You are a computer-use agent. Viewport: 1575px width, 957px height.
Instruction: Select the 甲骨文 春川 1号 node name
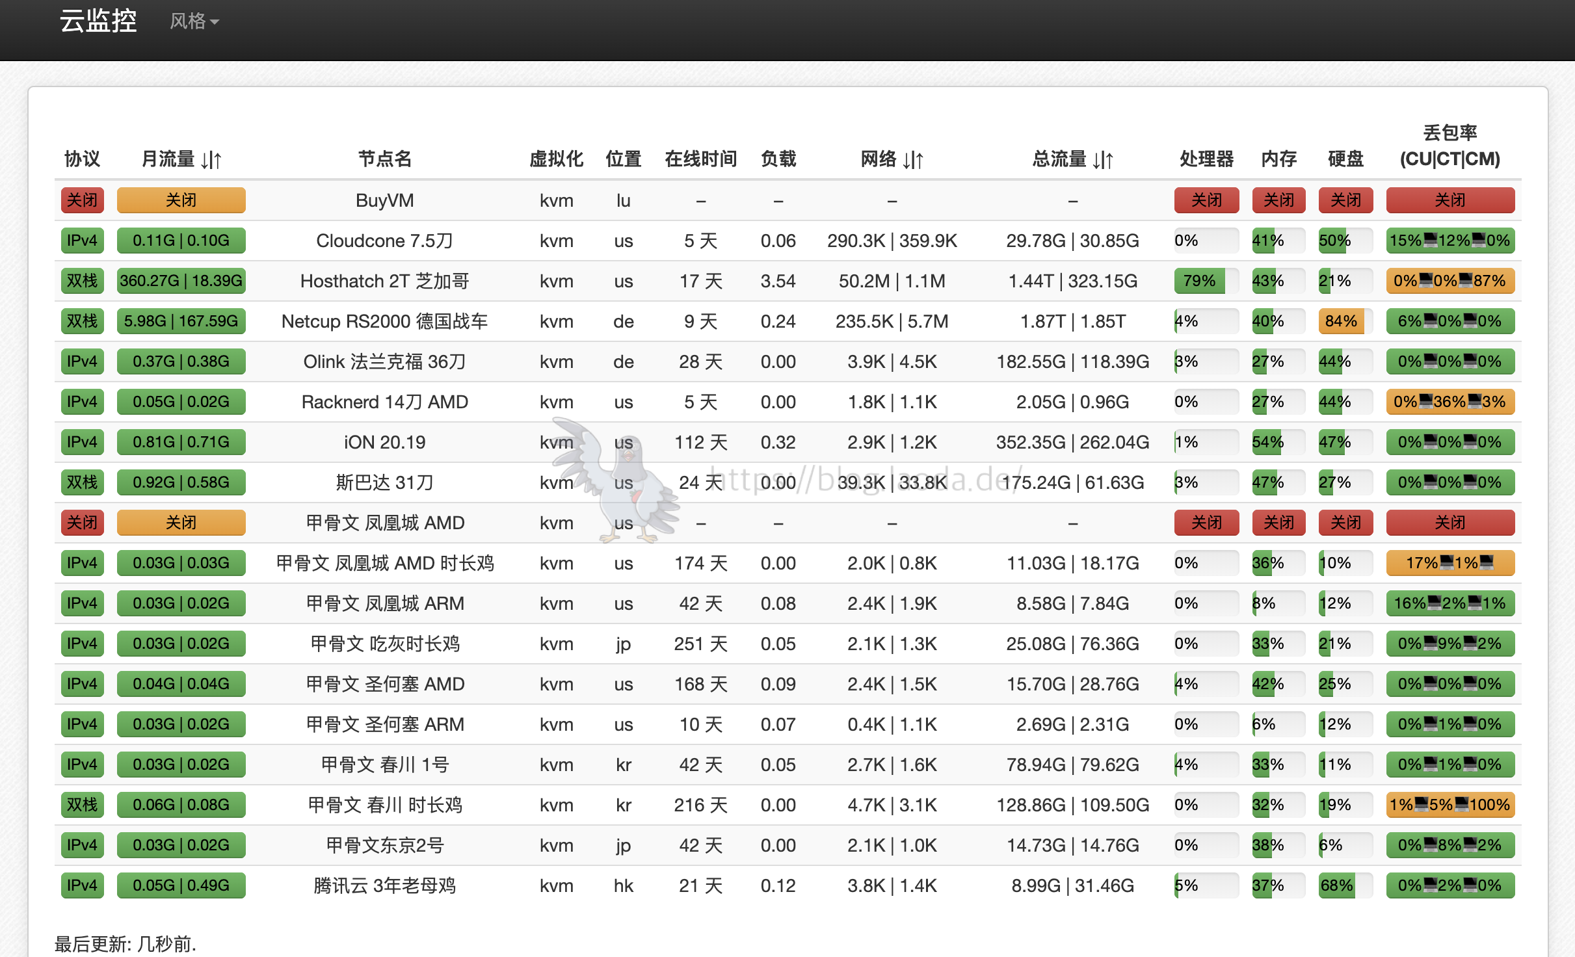[x=384, y=765]
